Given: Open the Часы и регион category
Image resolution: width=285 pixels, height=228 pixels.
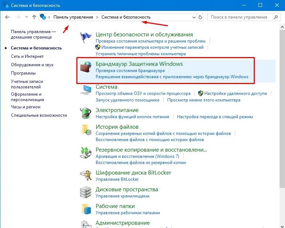Looking at the screenshot, I should pyautogui.click(x=25, y=107).
